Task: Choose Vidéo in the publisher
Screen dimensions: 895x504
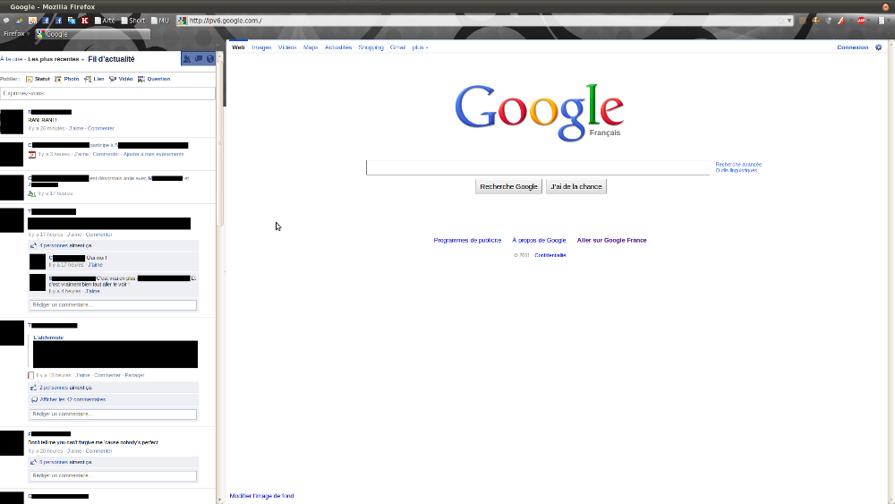Action: pos(121,79)
